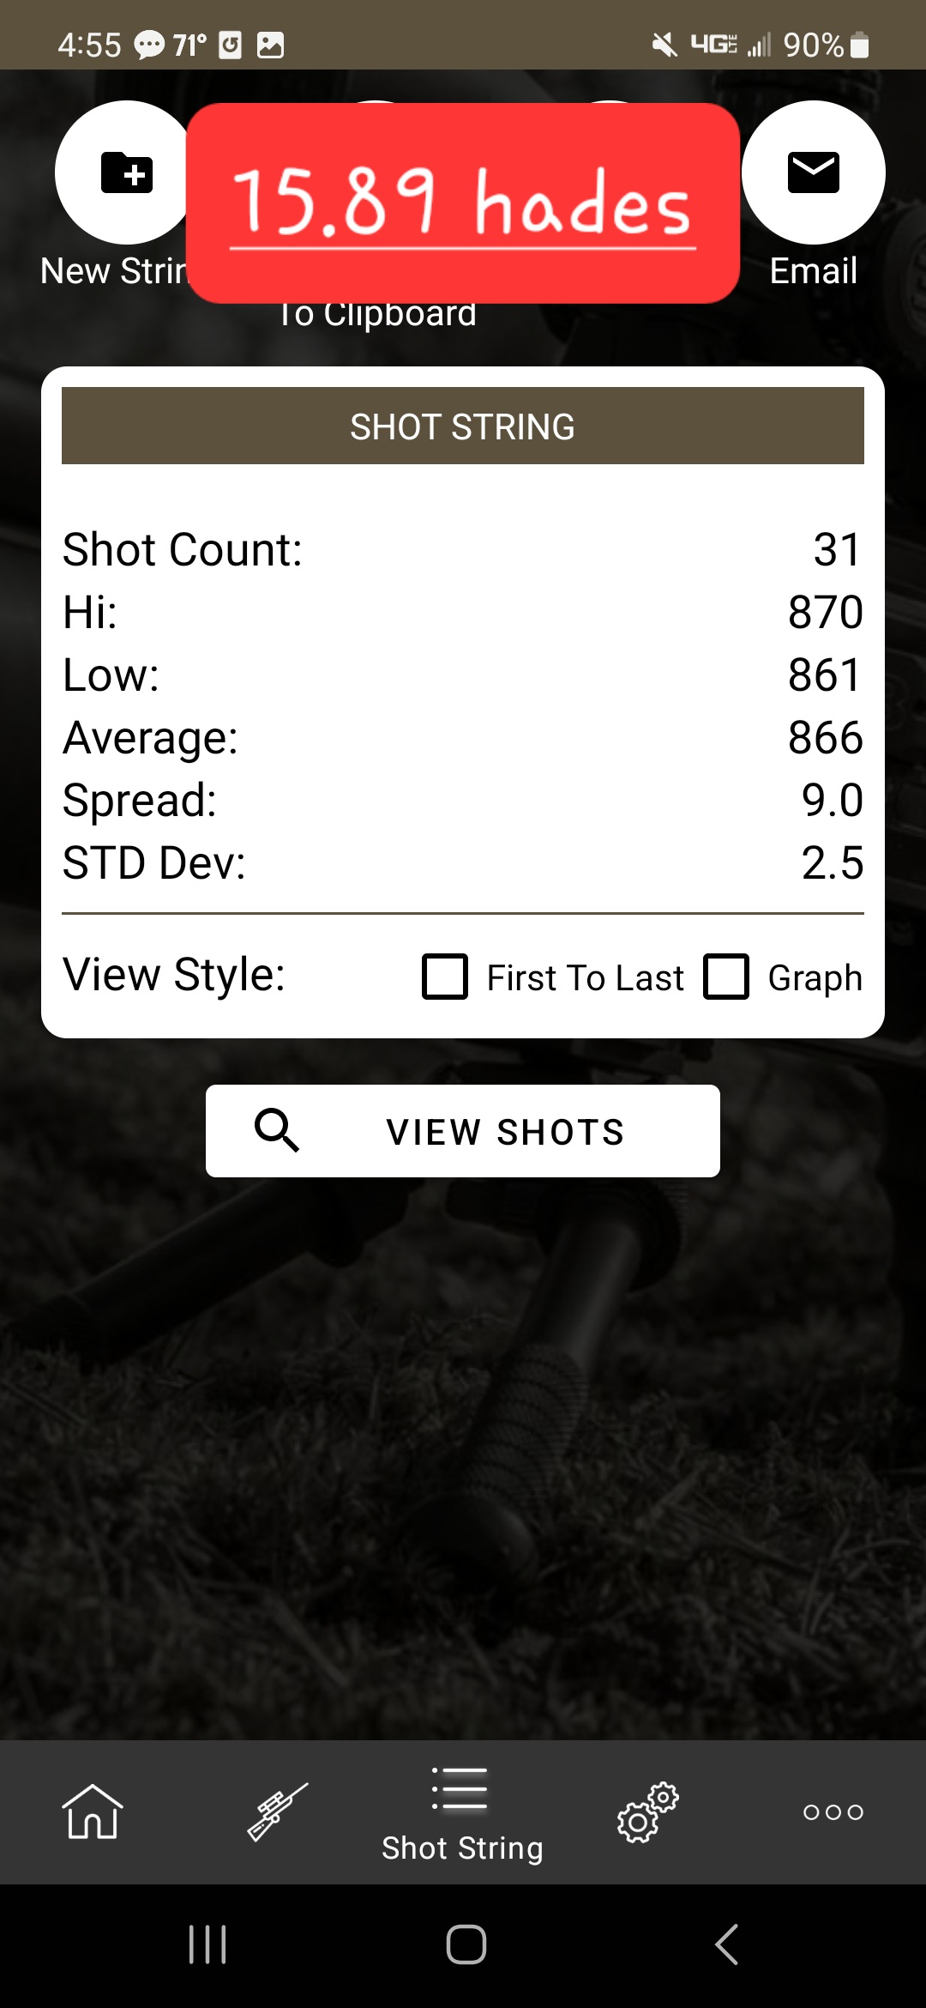The image size is (926, 2008).
Task: Open the Android recent apps button
Action: point(207,1944)
